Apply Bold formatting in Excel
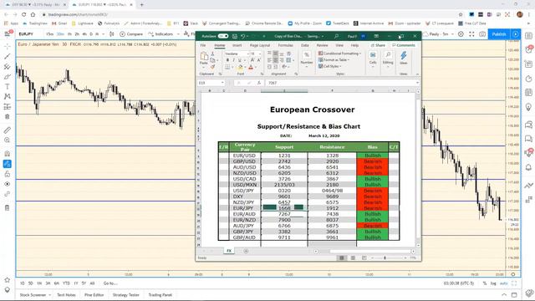The width and height of the screenshot is (535, 301). click(227, 60)
